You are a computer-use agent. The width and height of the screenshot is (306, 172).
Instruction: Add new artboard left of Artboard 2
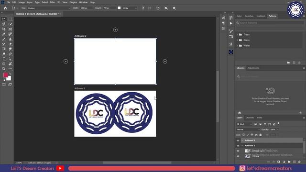pyautogui.click(x=66, y=62)
